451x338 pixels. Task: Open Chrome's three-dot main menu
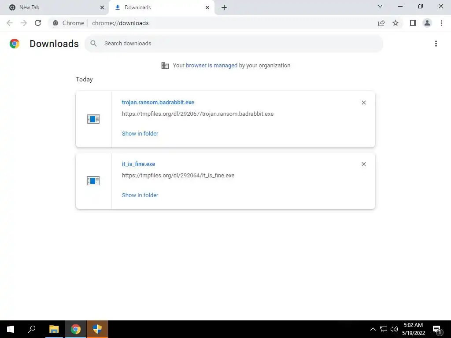[441, 23]
